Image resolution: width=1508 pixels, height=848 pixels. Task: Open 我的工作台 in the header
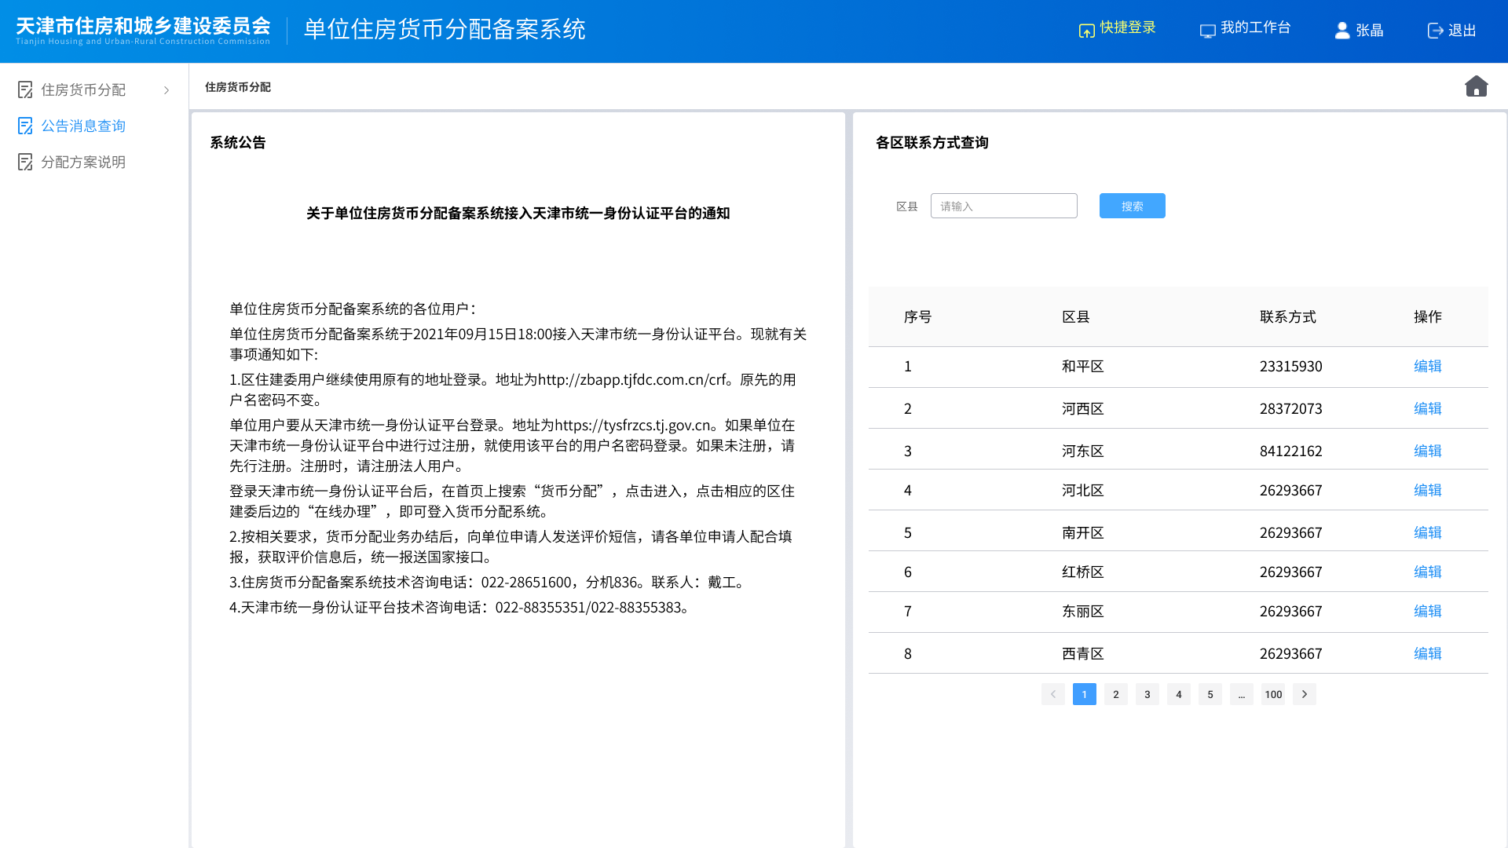coord(1255,27)
